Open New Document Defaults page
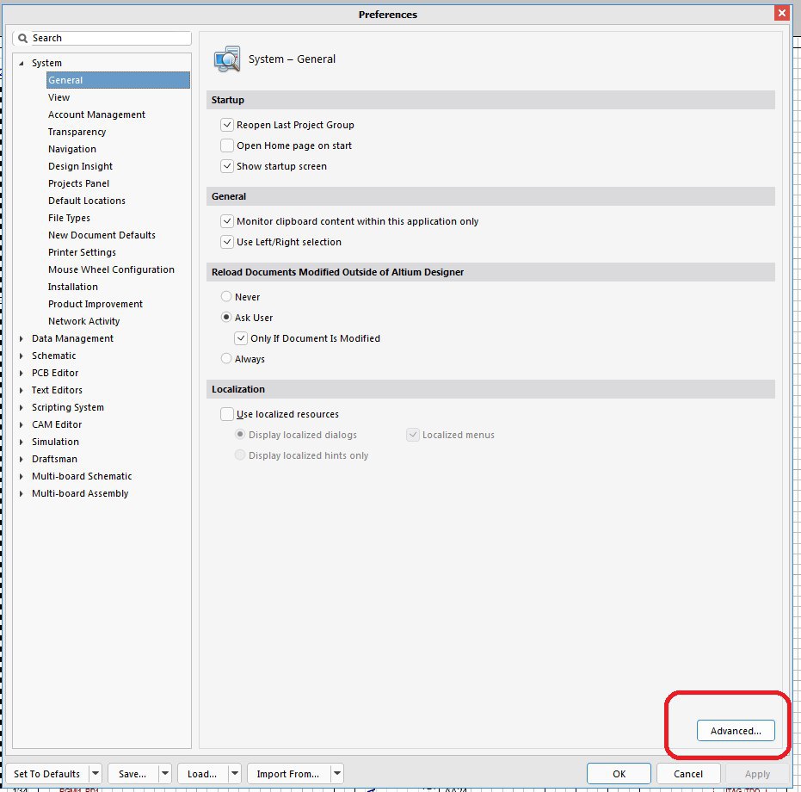Viewport: 801px width, 792px height. [102, 235]
